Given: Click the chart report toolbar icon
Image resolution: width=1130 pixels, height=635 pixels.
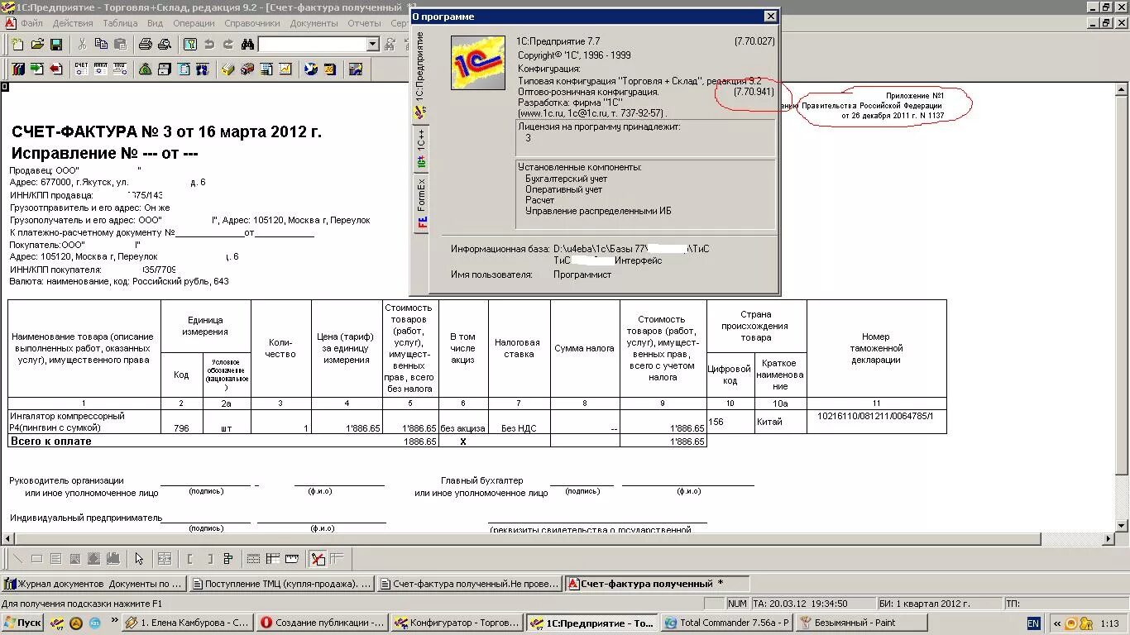Looking at the screenshot, I should pos(285,69).
